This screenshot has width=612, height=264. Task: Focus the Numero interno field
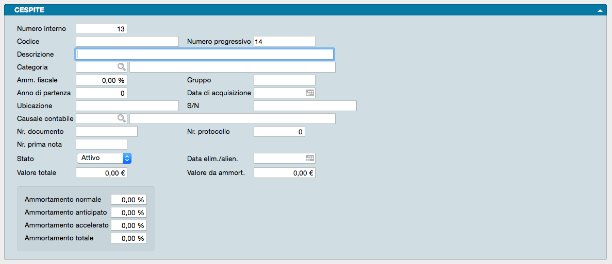101,29
